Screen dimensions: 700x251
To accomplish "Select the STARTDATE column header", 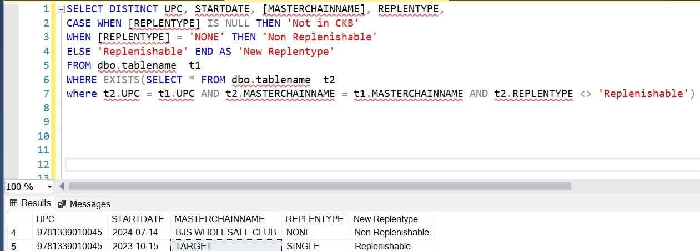I will pos(139,219).
